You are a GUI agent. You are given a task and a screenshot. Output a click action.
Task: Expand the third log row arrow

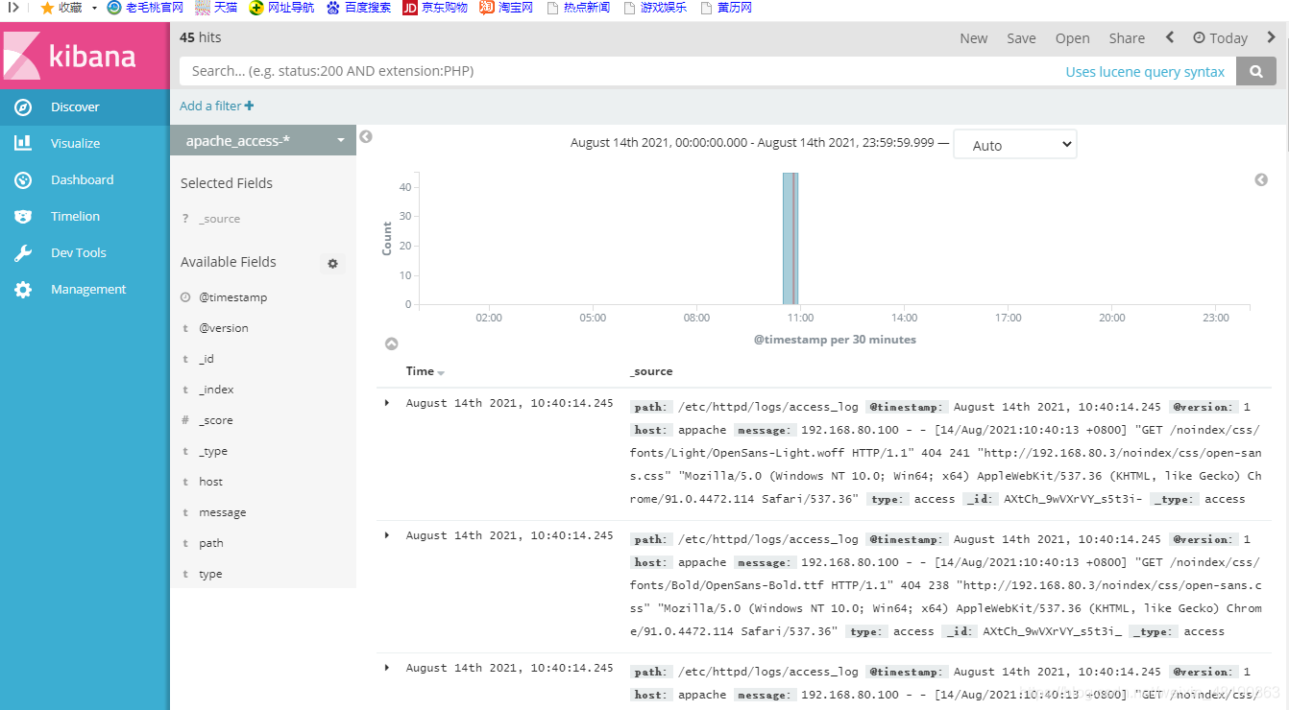click(387, 668)
